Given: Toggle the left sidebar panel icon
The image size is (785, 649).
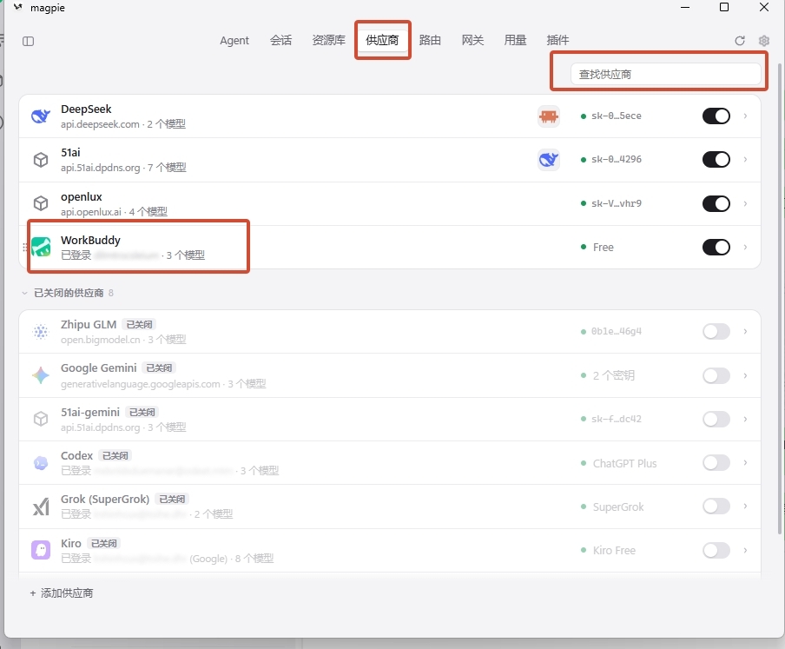Looking at the screenshot, I should click(x=28, y=41).
